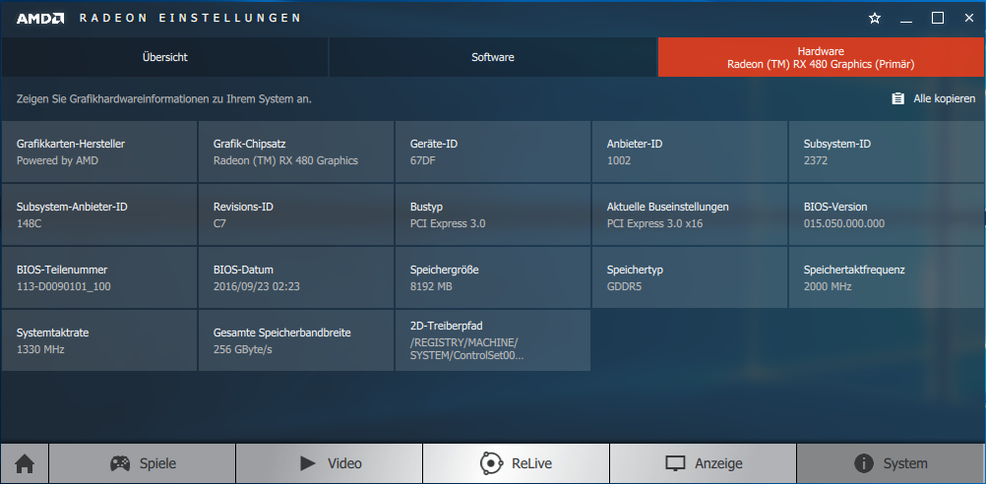Click the value 8192 MB
This screenshot has height=484, width=986.
(431, 286)
